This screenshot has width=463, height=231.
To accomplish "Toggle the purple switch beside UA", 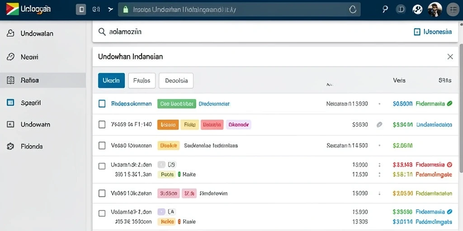I will pos(161,211).
